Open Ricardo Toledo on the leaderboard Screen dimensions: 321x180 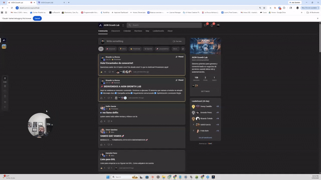coord(206,118)
